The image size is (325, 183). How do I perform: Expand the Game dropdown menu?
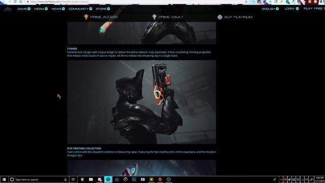pos(24,9)
